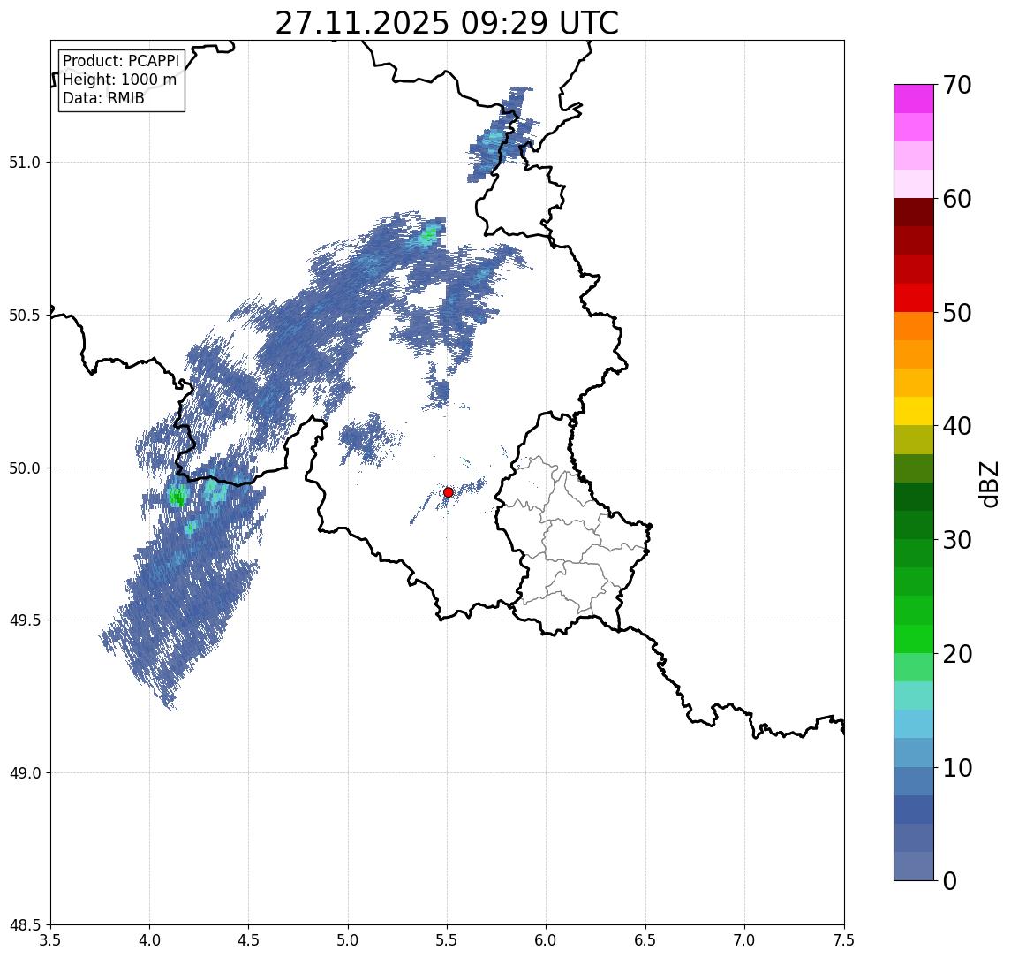Click the 'Data: RMIB' text

coord(103,98)
